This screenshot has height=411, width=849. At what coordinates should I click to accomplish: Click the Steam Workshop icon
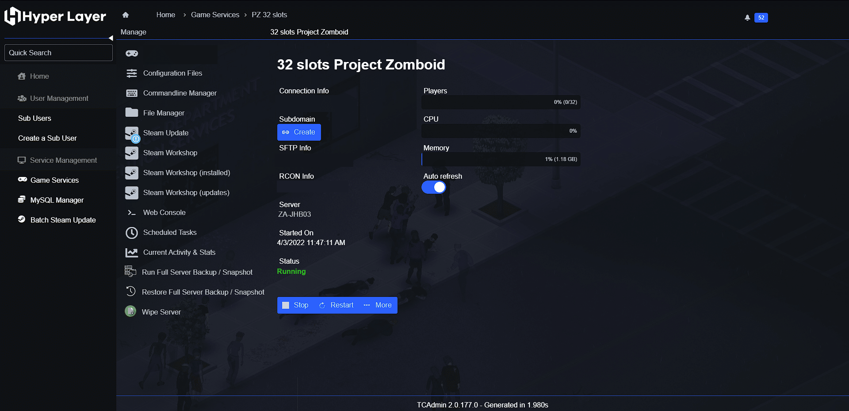(x=132, y=153)
